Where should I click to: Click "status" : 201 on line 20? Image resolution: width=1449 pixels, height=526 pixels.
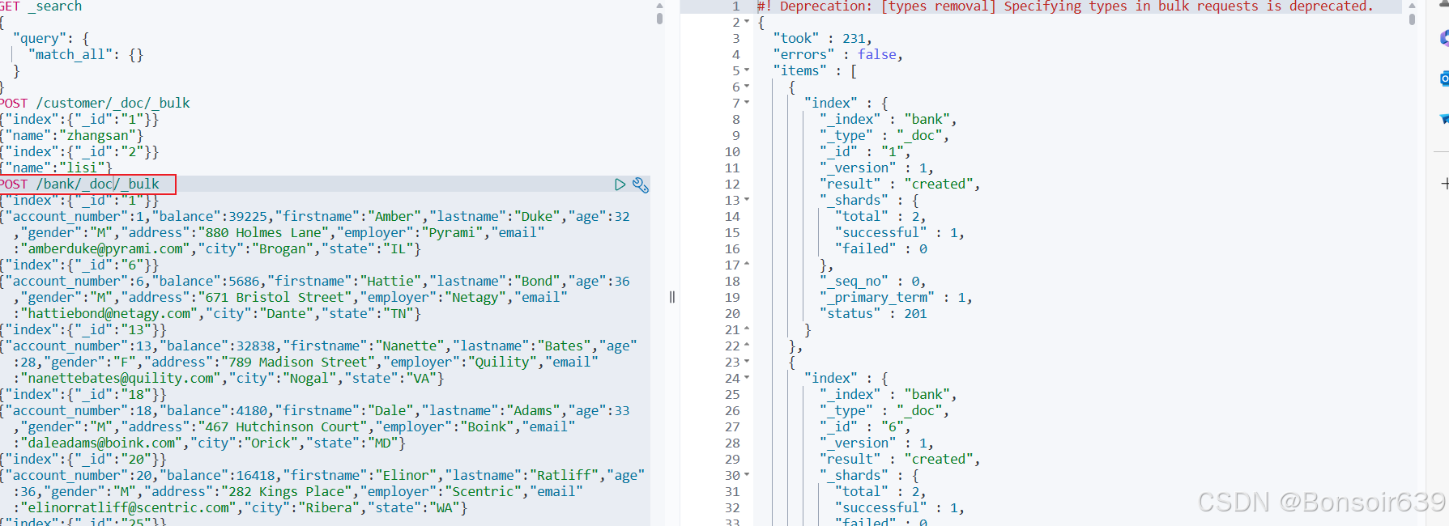coord(873,314)
